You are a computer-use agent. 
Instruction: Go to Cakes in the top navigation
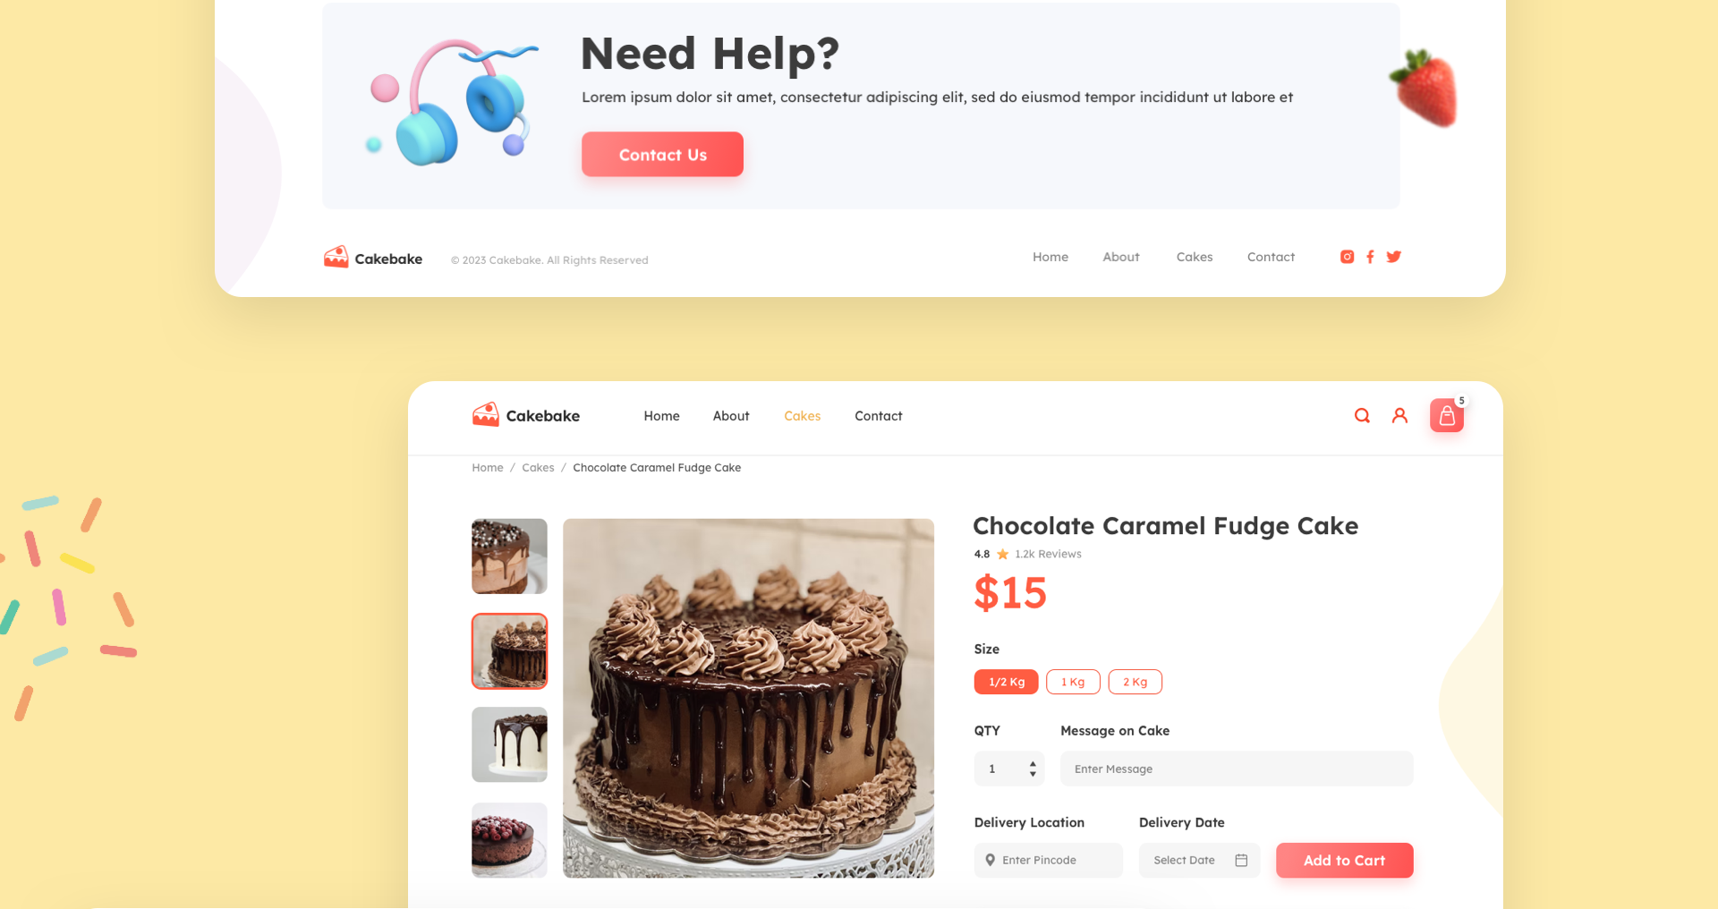[x=803, y=416]
